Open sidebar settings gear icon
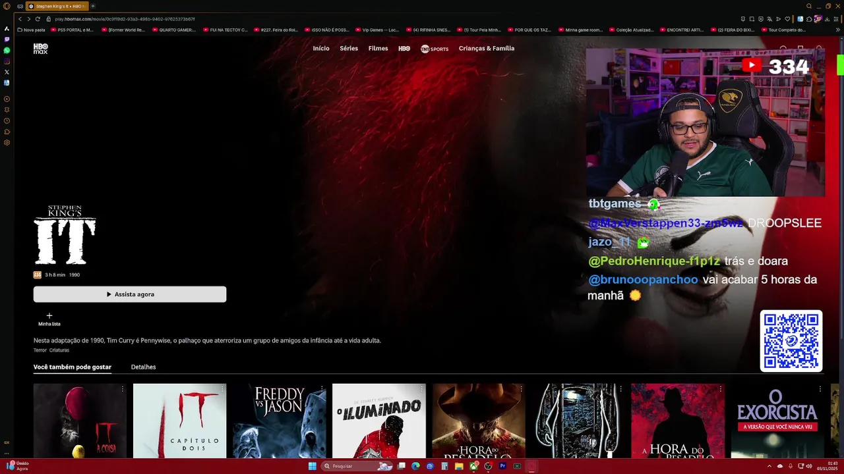The image size is (844, 474). [7, 143]
